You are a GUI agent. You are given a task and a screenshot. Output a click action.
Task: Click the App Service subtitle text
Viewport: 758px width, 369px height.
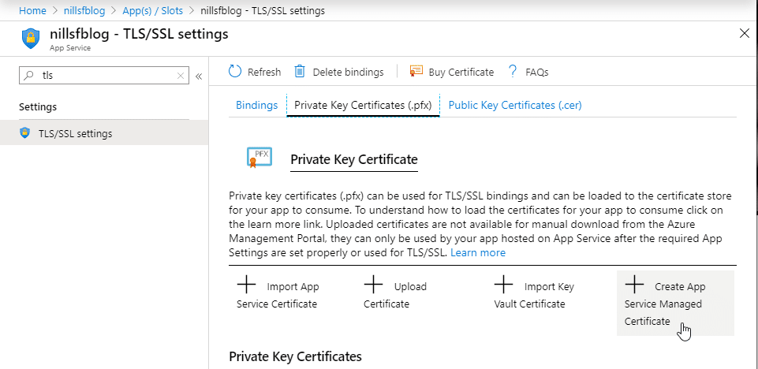click(69, 48)
